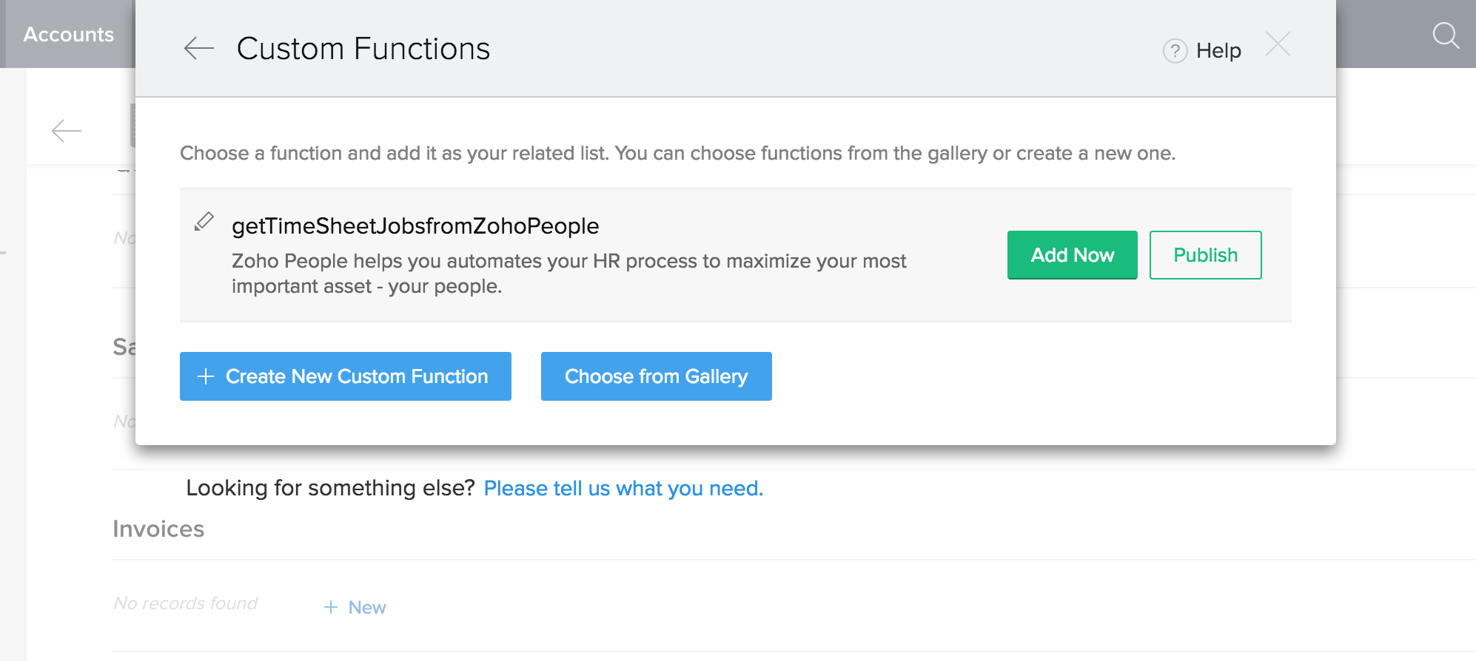The image size is (1476, 661).
Task: Click the Publish button
Action: point(1205,255)
